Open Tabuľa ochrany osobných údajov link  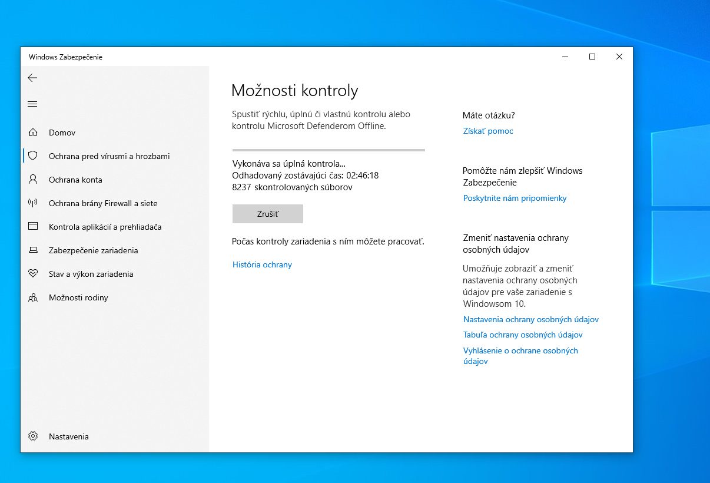point(523,335)
